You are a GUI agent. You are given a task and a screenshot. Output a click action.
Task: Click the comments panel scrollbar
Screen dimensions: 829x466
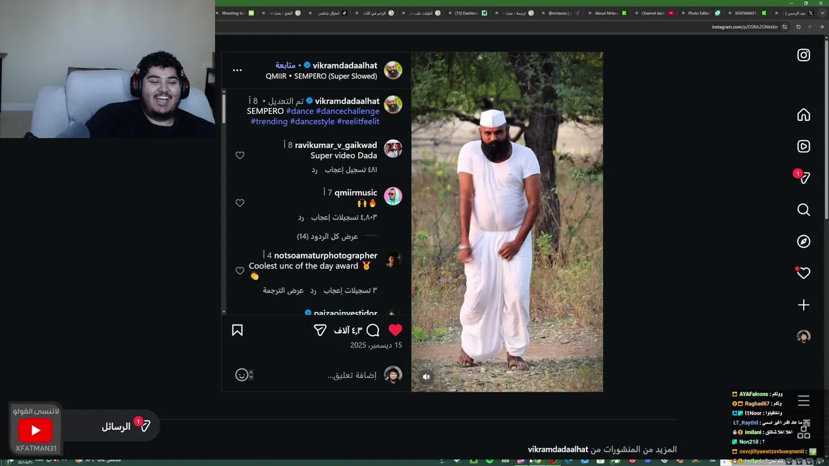224,109
